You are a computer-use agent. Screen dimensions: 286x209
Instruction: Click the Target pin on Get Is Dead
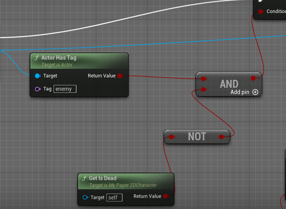85,198
